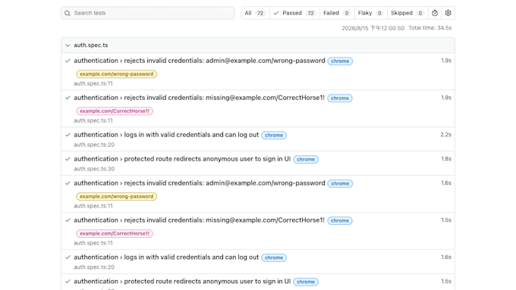The width and height of the screenshot is (516, 290).
Task: Click chrome badge on 1.9s admin wrong-password test
Action: pos(340,61)
